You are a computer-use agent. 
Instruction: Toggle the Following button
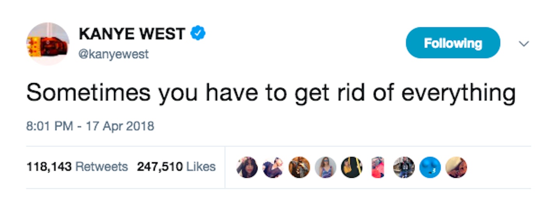click(x=453, y=43)
